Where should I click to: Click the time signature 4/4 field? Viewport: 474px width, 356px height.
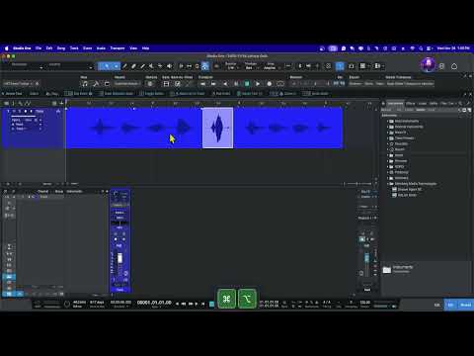click(x=327, y=302)
